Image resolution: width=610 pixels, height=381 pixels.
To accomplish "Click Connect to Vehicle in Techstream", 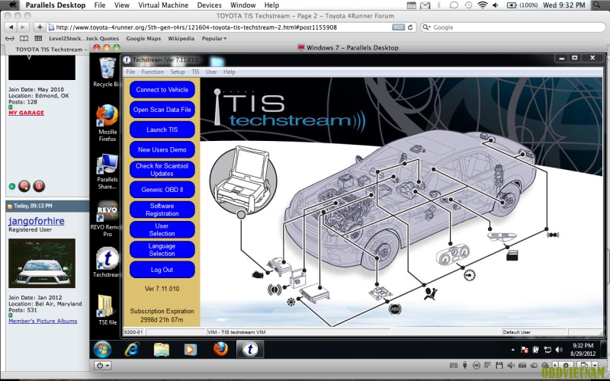I will pyautogui.click(x=162, y=90).
